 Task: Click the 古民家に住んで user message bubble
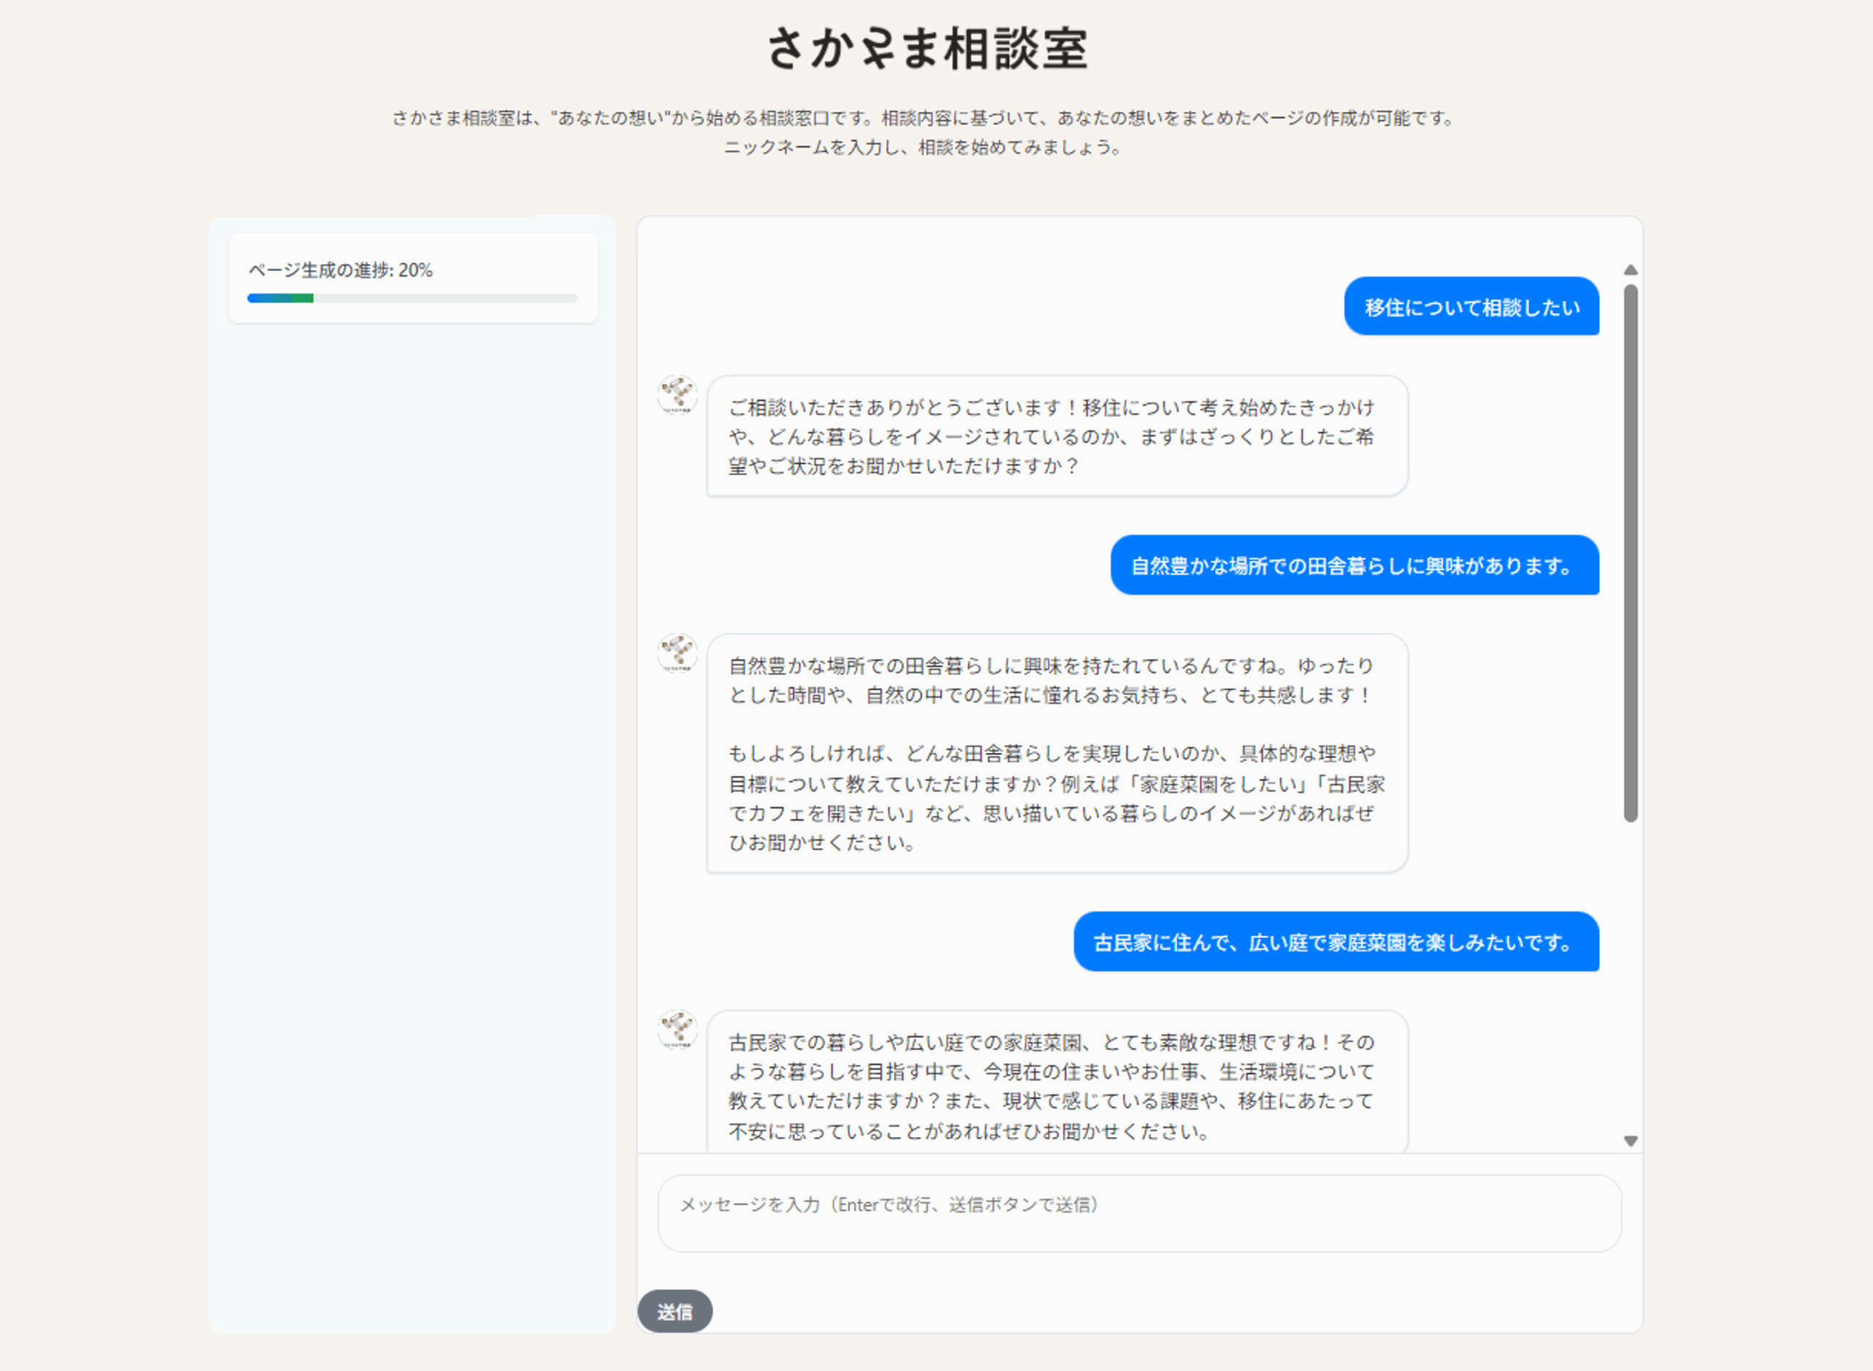pos(1335,942)
